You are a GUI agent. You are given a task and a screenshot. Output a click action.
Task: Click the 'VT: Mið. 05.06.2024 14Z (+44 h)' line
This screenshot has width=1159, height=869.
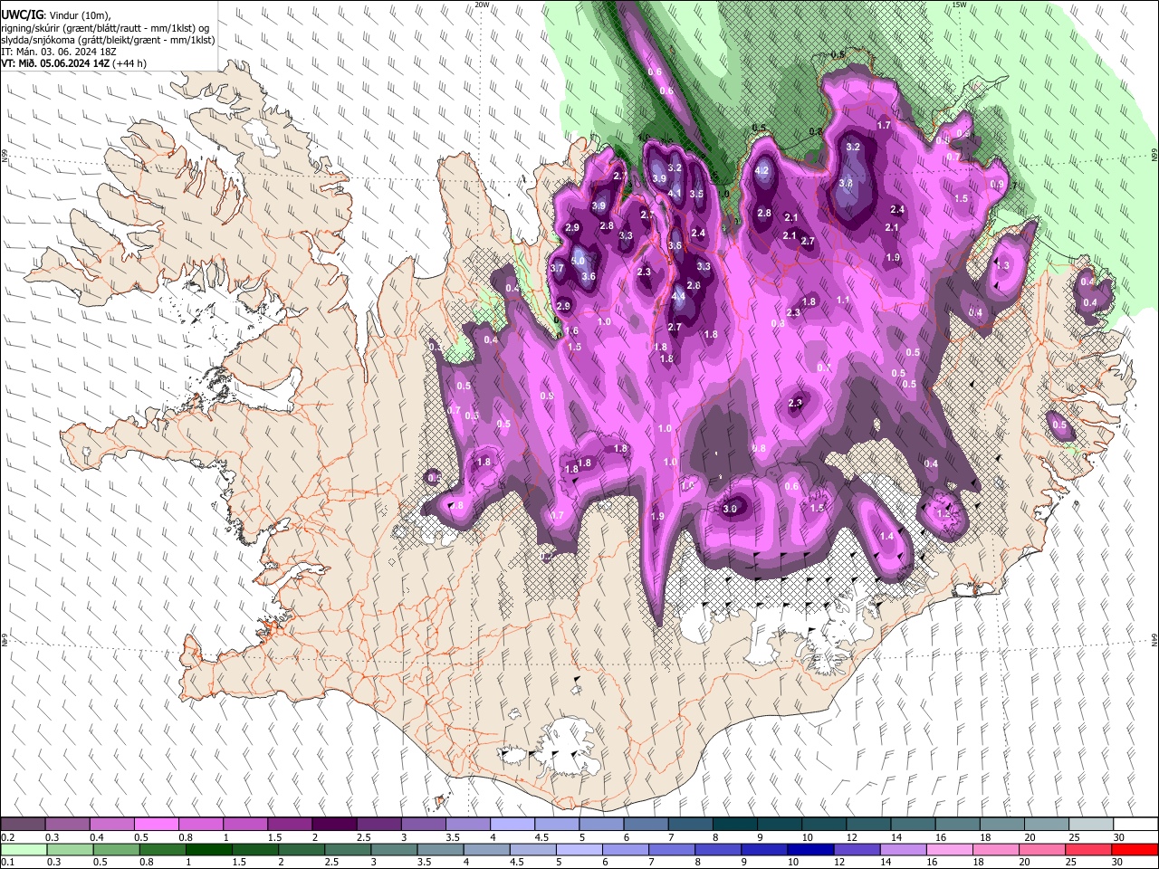(x=73, y=63)
